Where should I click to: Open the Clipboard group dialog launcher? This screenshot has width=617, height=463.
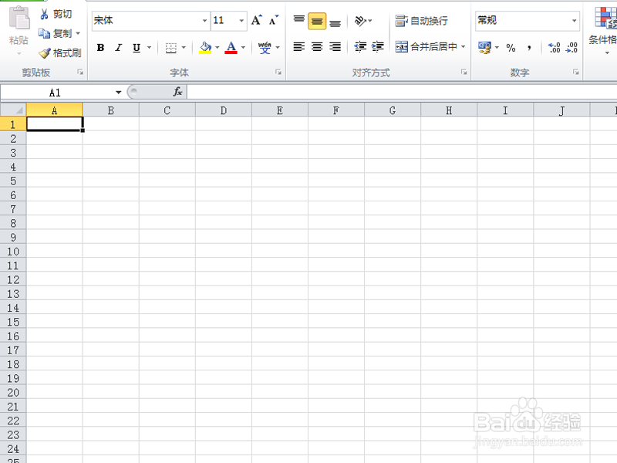[x=80, y=72]
